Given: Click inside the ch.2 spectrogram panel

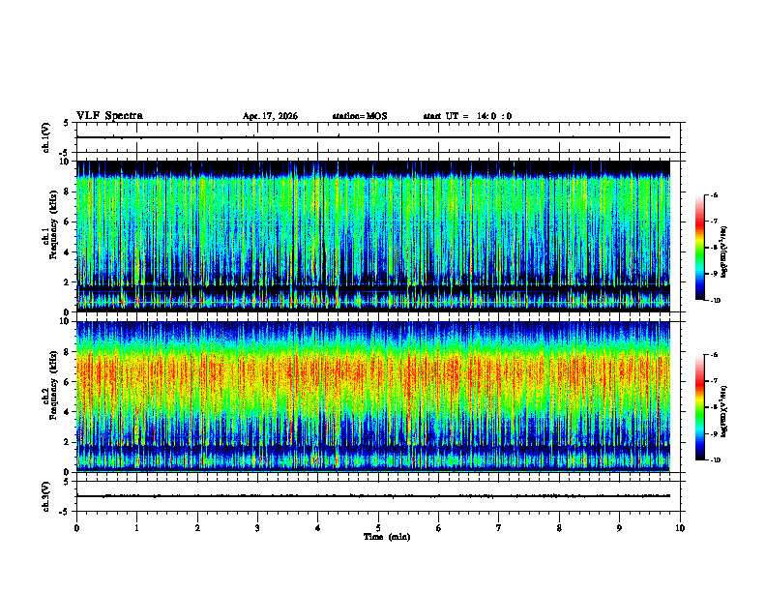Looking at the screenshot, I should 373,397.
